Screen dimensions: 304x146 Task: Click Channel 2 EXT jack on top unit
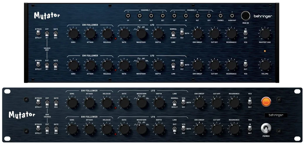click(209, 16)
